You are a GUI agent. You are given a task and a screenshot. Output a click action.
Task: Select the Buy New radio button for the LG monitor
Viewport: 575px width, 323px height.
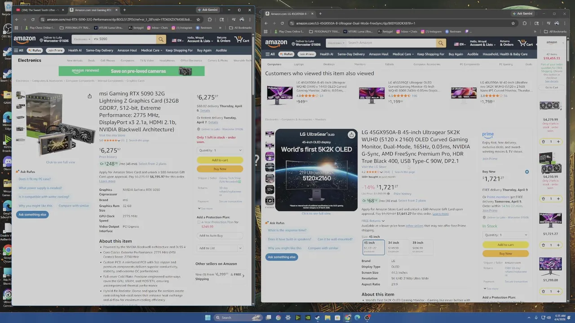(x=527, y=172)
